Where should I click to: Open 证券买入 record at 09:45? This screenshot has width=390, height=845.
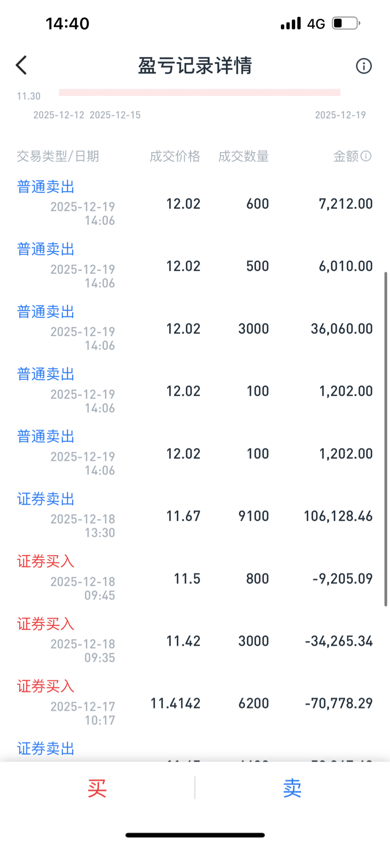(195, 579)
